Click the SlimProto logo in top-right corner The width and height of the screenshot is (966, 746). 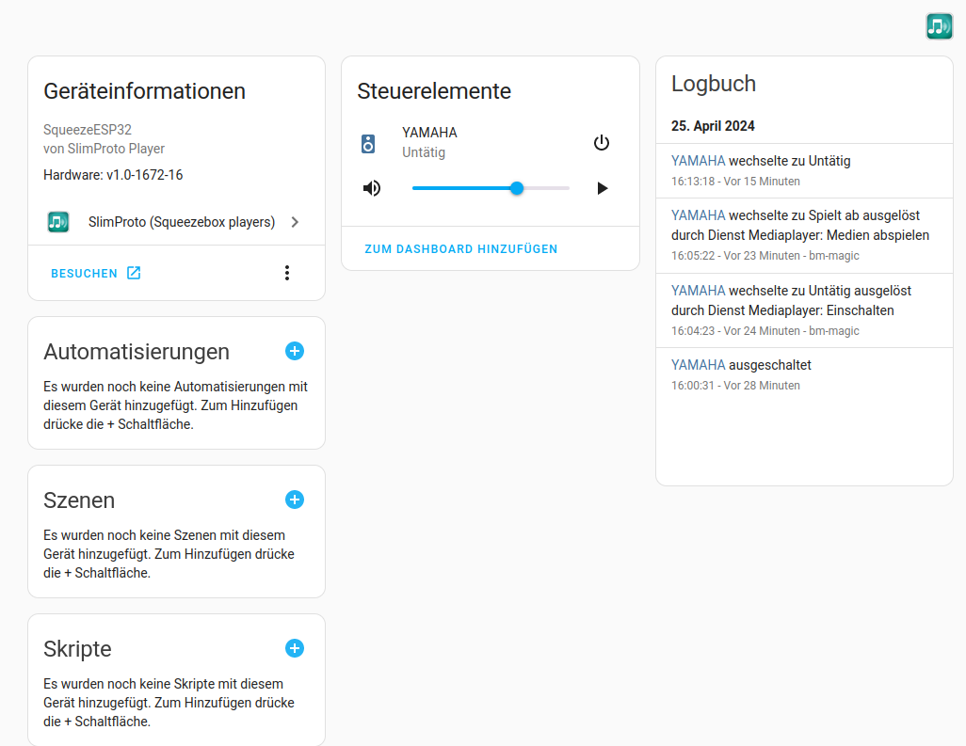pyautogui.click(x=939, y=26)
